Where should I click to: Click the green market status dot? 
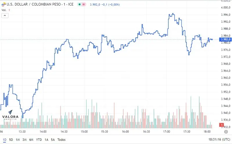click(80, 4)
